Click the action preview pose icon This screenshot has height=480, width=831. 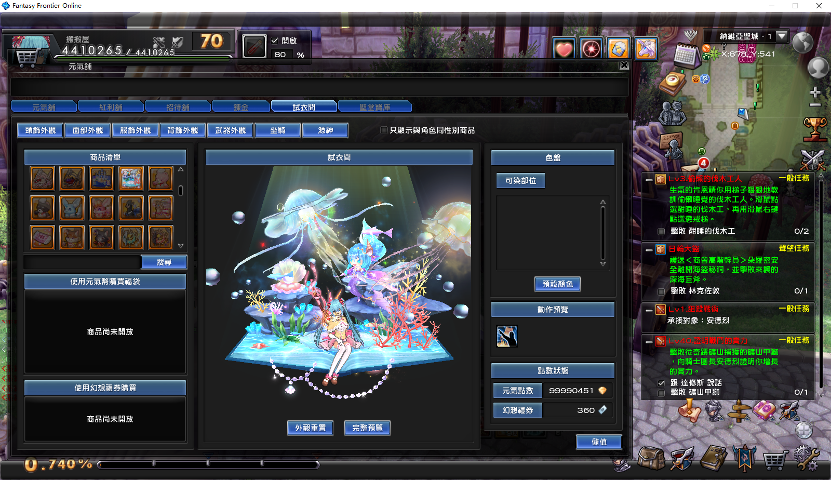tap(506, 336)
